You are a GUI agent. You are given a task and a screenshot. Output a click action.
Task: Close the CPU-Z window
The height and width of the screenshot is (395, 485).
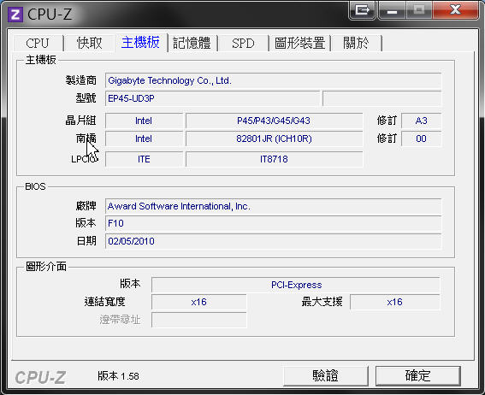tap(455, 10)
